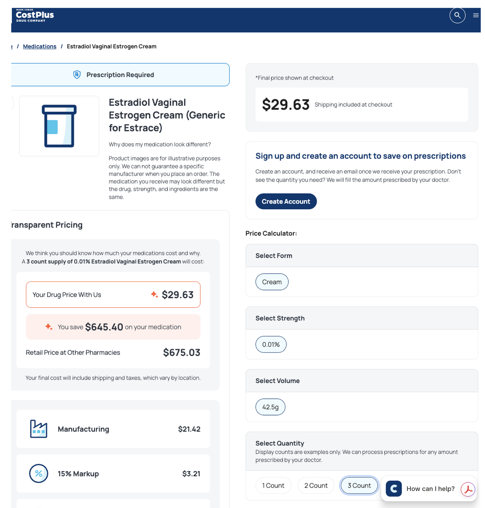Click the Transparent Pricing heading
The height and width of the screenshot is (508, 485).
(x=47, y=225)
